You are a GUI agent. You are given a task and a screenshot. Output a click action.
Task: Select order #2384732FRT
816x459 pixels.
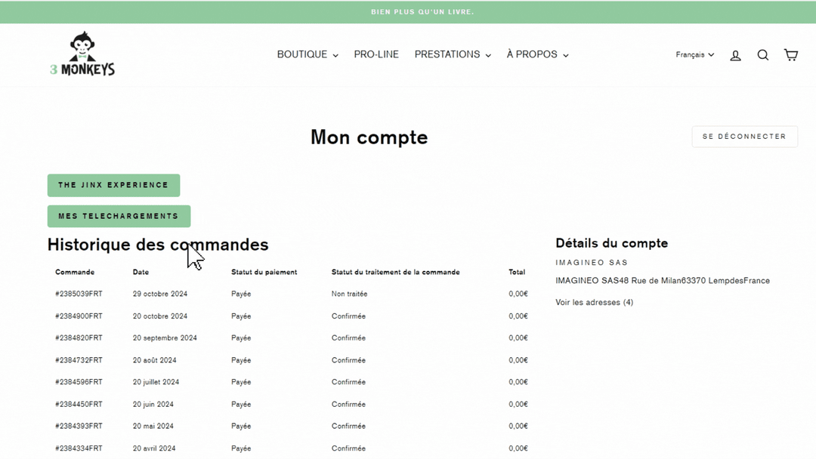[x=79, y=360]
